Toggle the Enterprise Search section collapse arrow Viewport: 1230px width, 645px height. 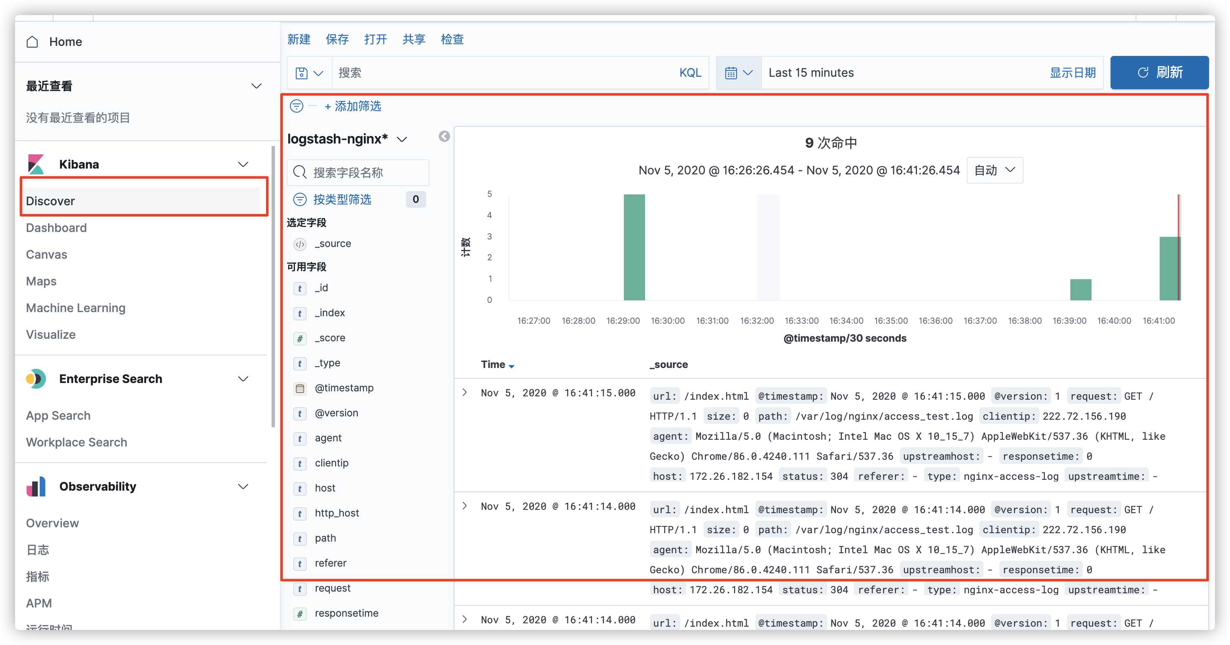[x=247, y=378]
